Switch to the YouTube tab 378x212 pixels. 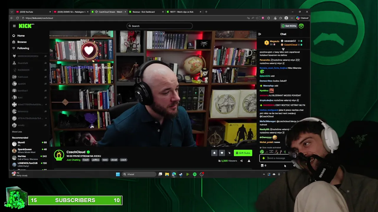click(x=33, y=12)
